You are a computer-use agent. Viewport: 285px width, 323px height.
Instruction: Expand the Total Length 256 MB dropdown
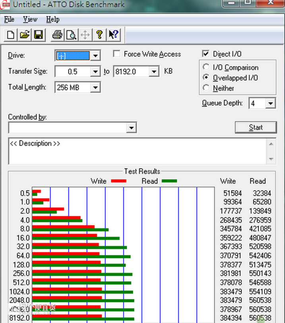(95, 88)
